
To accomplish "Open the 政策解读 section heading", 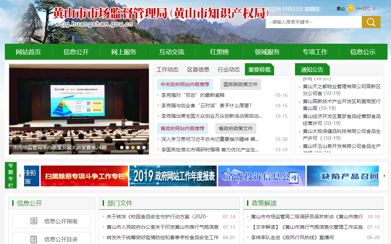I will 264,203.
